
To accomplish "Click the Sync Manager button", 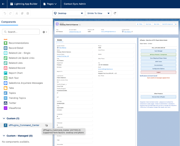I will pyautogui.click(x=158, y=51).
